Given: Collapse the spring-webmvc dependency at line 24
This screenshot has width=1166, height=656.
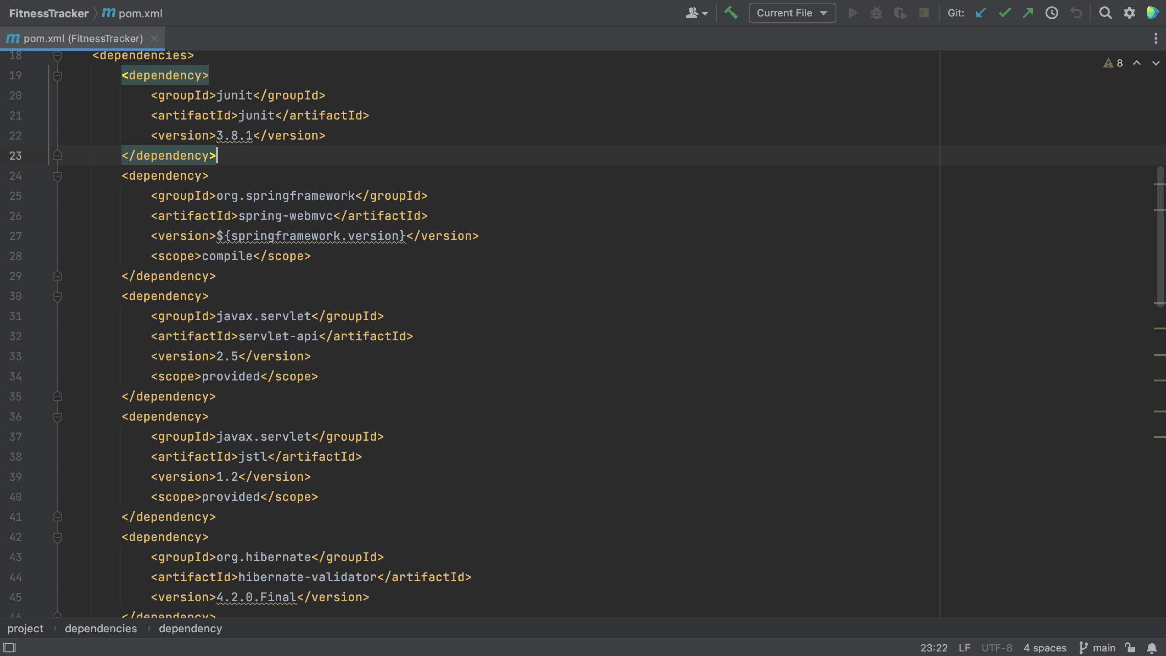Looking at the screenshot, I should click(58, 177).
